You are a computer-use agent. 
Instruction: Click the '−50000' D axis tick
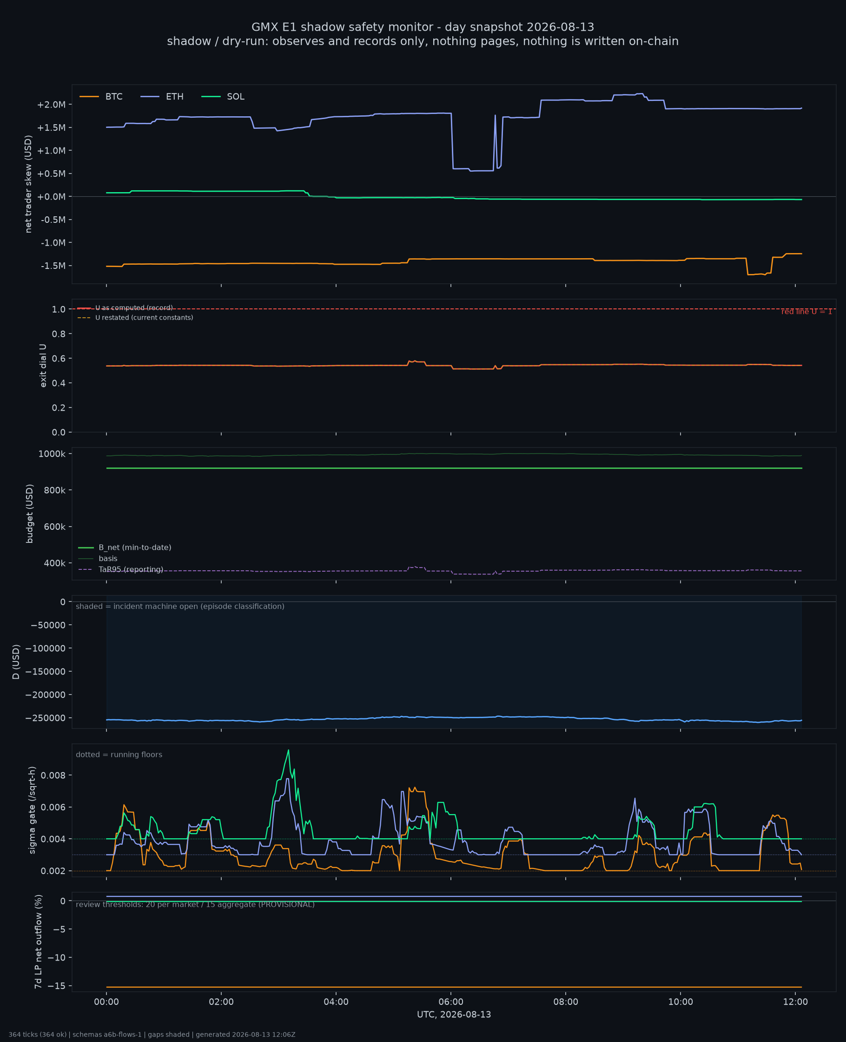tap(48, 625)
